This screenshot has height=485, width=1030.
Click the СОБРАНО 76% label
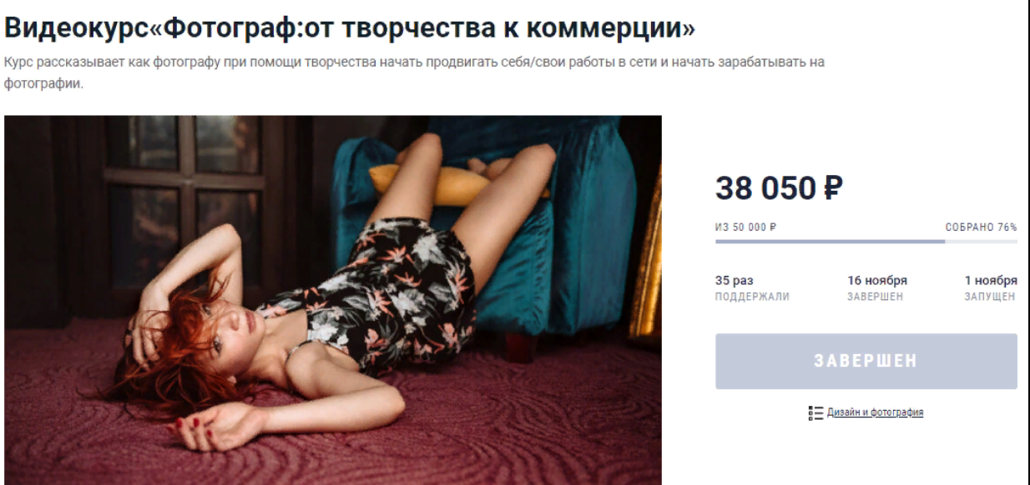(x=981, y=227)
